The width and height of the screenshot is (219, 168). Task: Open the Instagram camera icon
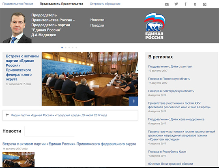(x=205, y=4)
